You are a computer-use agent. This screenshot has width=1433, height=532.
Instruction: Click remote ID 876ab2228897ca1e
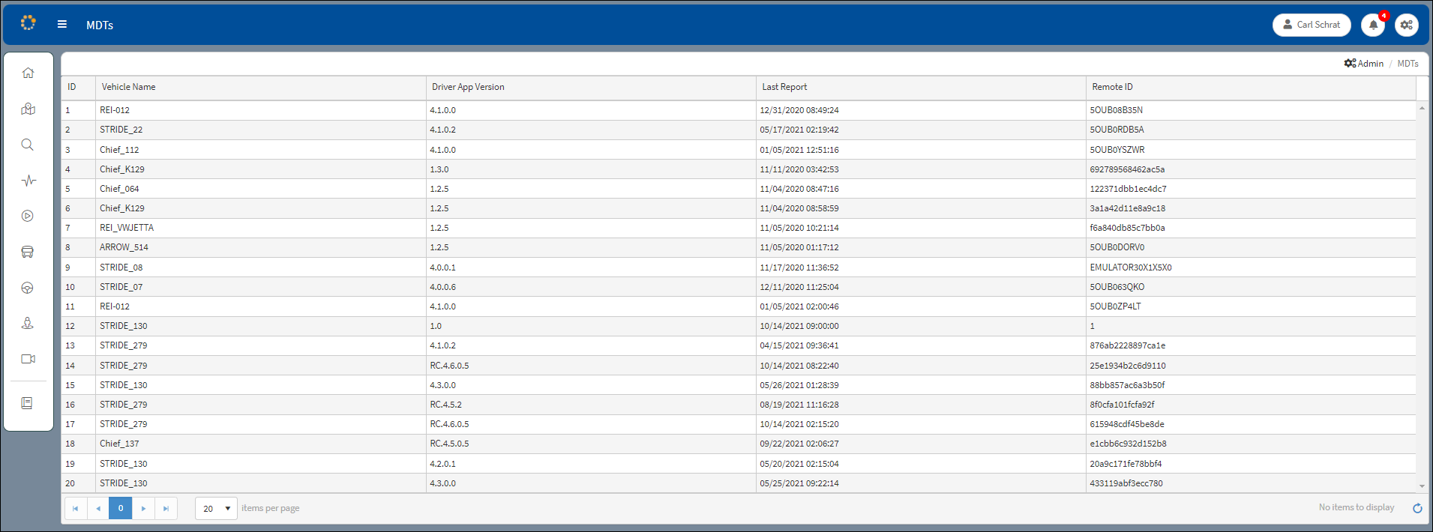click(x=1251, y=345)
